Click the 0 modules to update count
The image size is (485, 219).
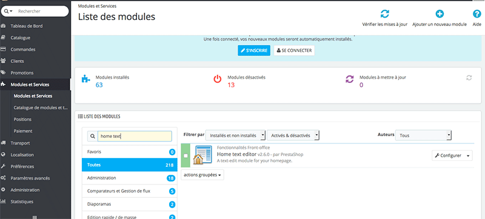361,85
